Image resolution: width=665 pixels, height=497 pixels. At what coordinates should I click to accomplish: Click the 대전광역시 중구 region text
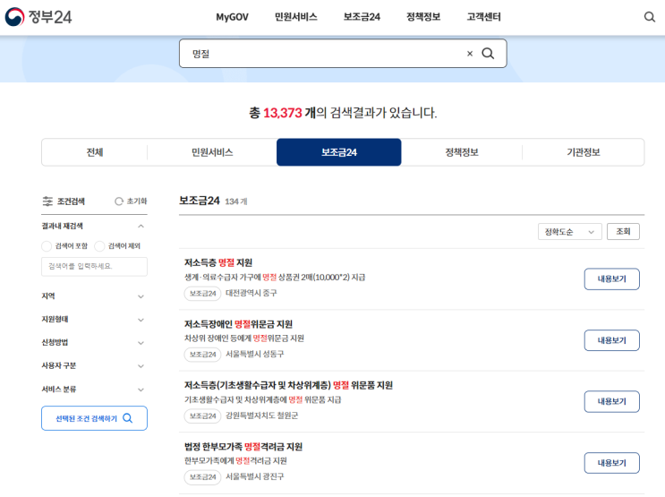[x=252, y=294]
